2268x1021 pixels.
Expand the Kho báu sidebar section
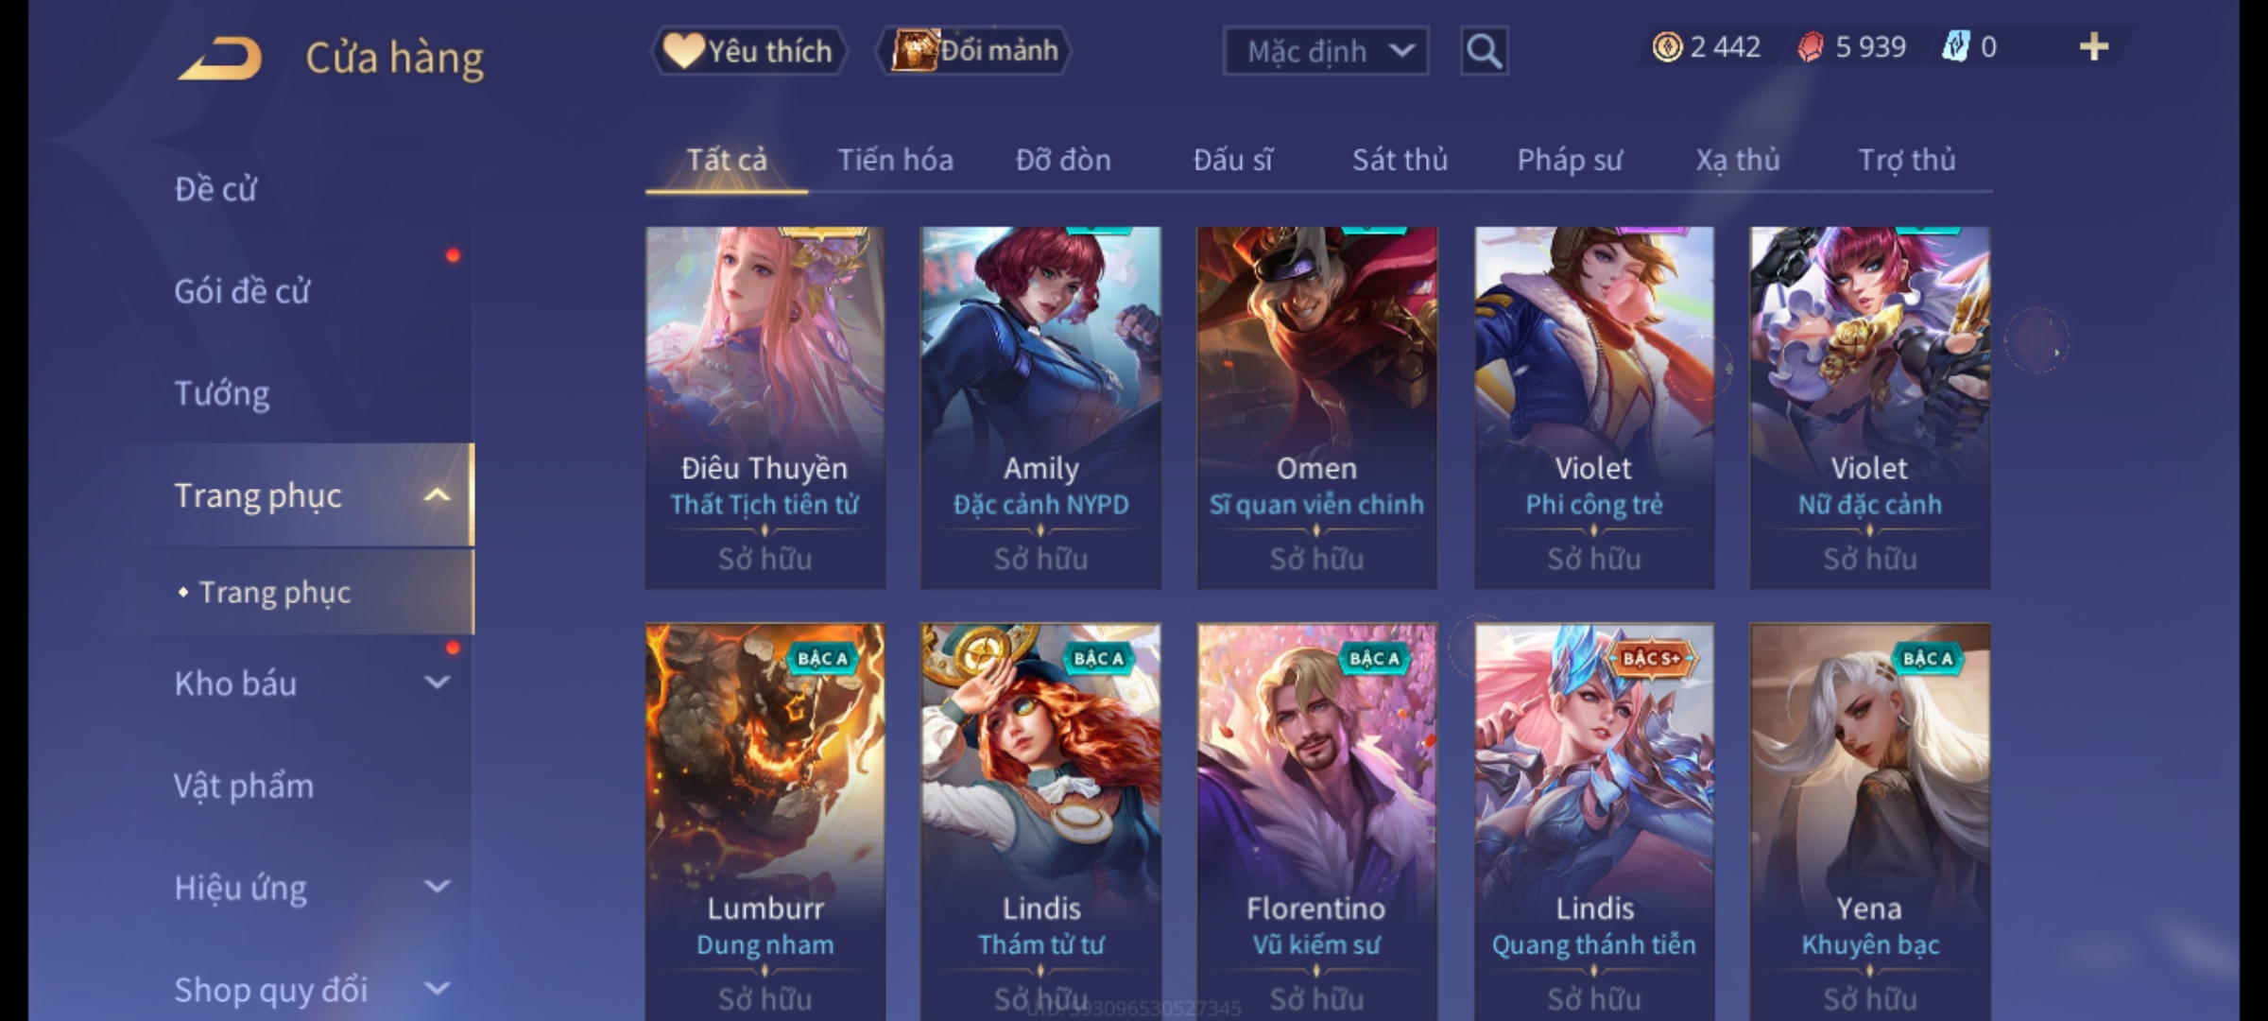pyautogui.click(x=437, y=683)
